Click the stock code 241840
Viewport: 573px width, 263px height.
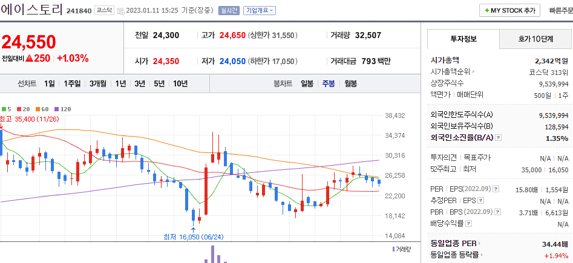click(x=79, y=11)
